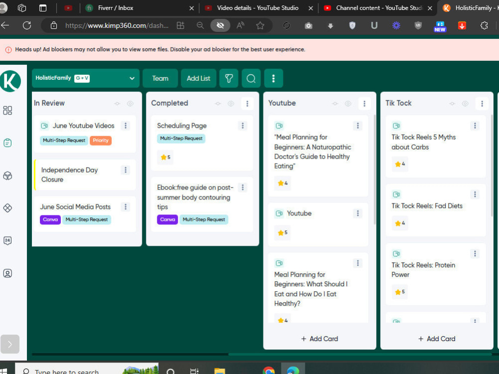Open Youtube list three-dot menu
The image size is (499, 374).
point(364,104)
